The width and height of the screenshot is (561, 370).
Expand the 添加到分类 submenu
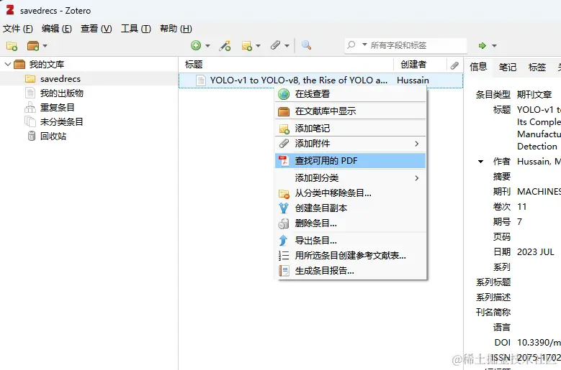coord(351,177)
